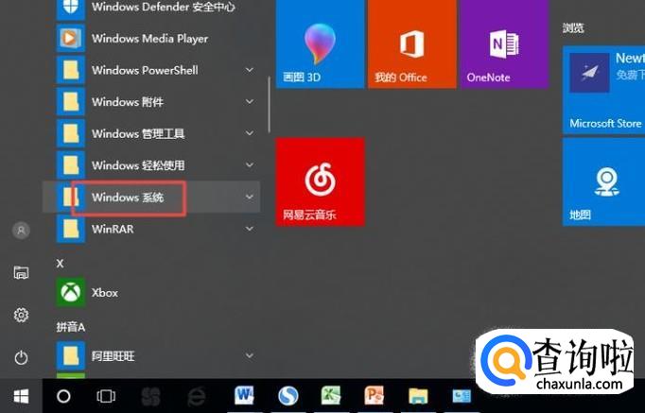
Task: Open the 画图 3D (Paint 3D) tile
Action: (319, 44)
